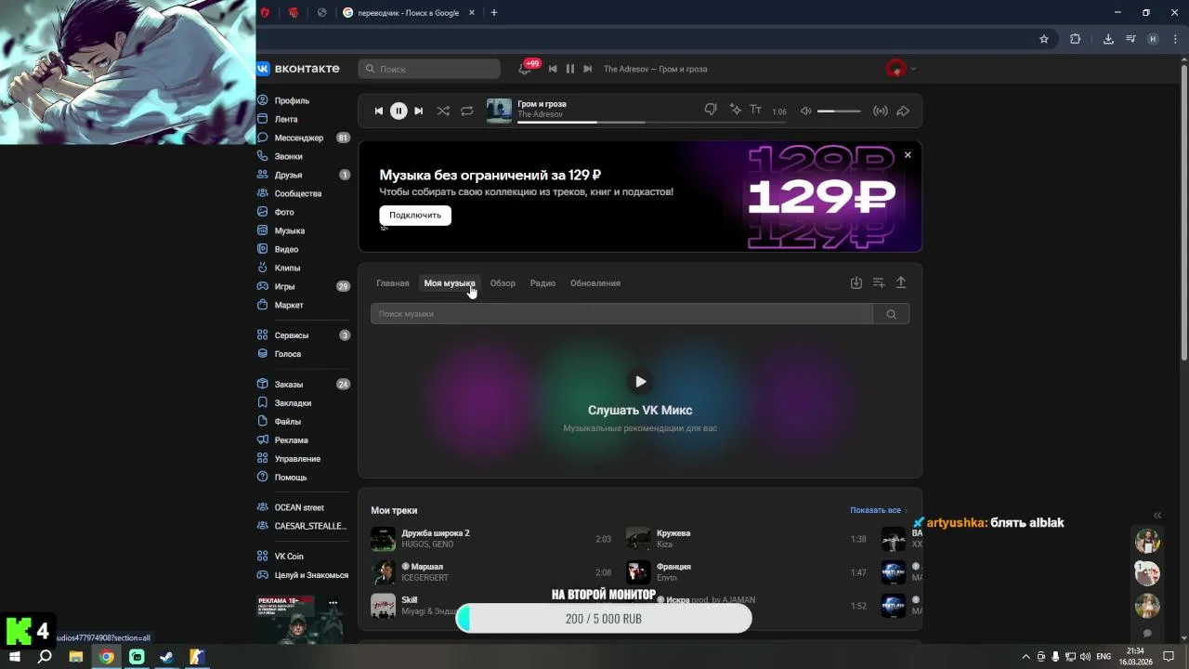
Task: Open the Радио tab
Action: click(x=542, y=283)
